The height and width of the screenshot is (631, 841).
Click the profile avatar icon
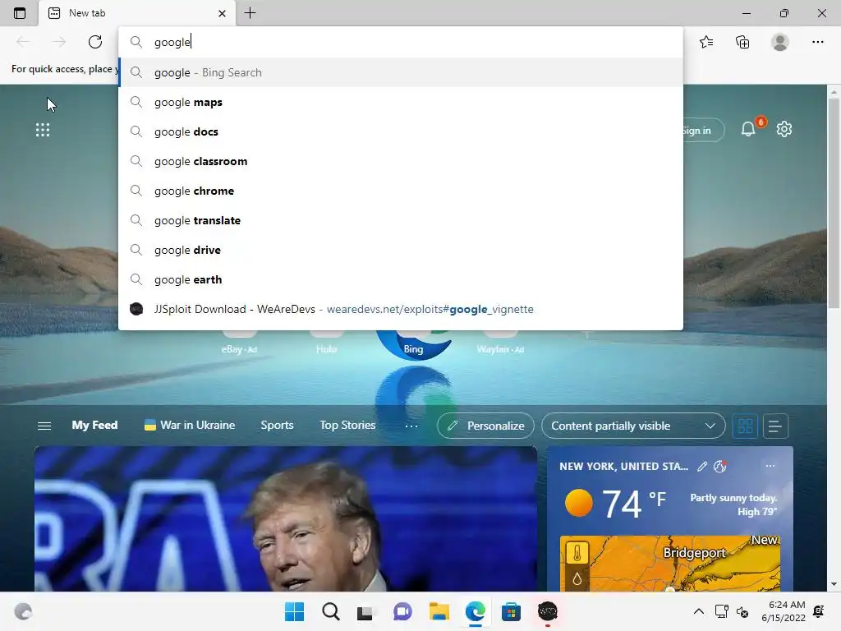pyautogui.click(x=780, y=42)
